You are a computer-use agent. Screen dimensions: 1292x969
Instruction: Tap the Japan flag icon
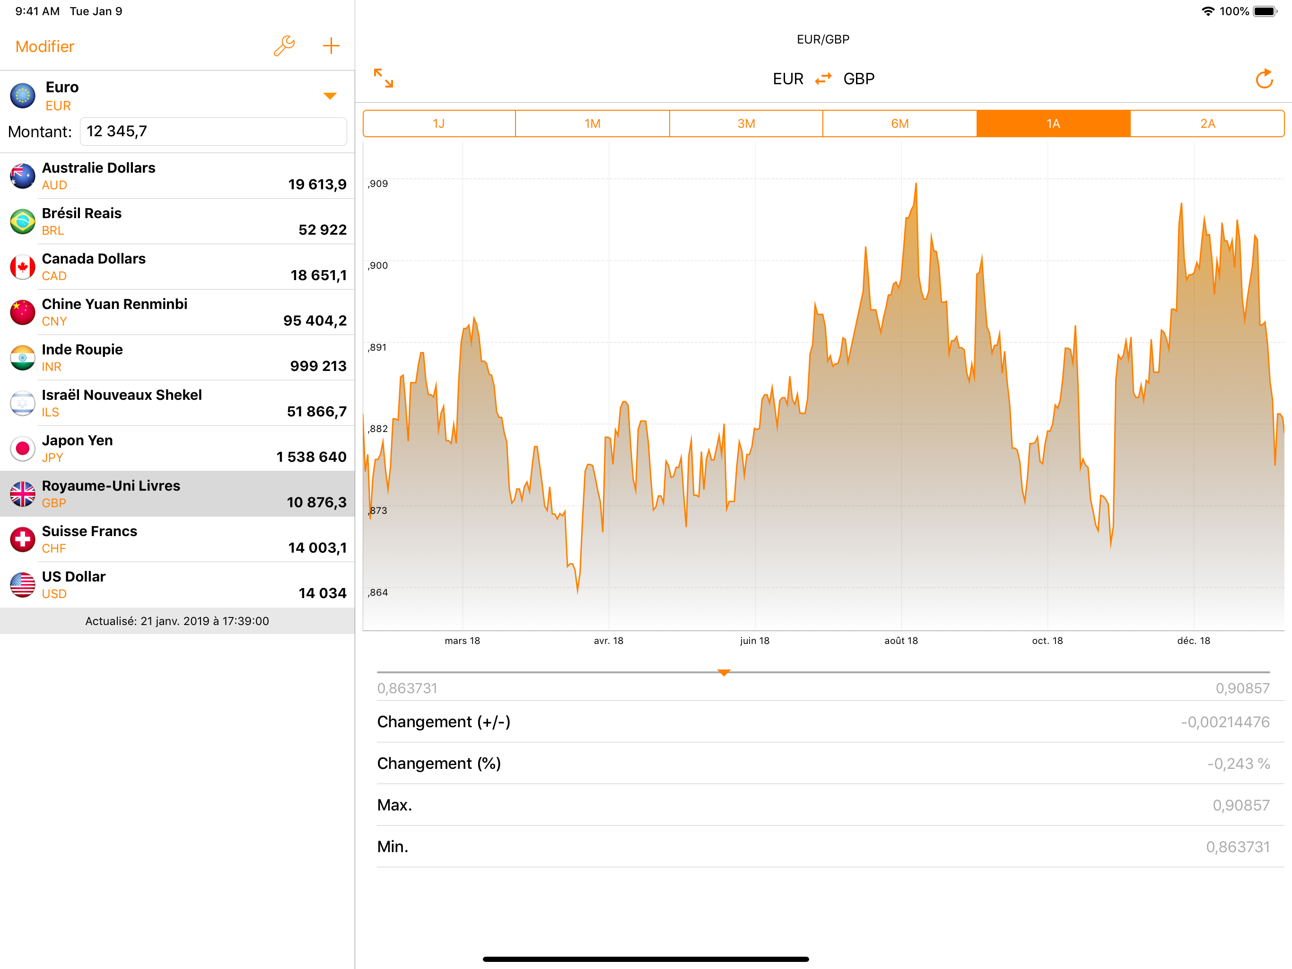[23, 448]
